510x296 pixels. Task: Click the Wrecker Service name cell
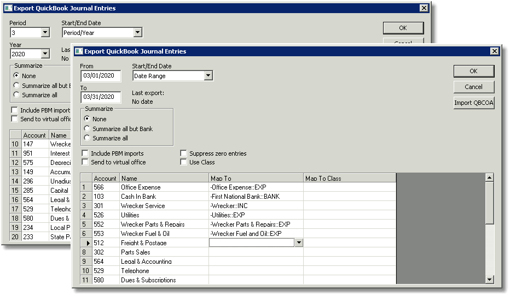pos(164,206)
